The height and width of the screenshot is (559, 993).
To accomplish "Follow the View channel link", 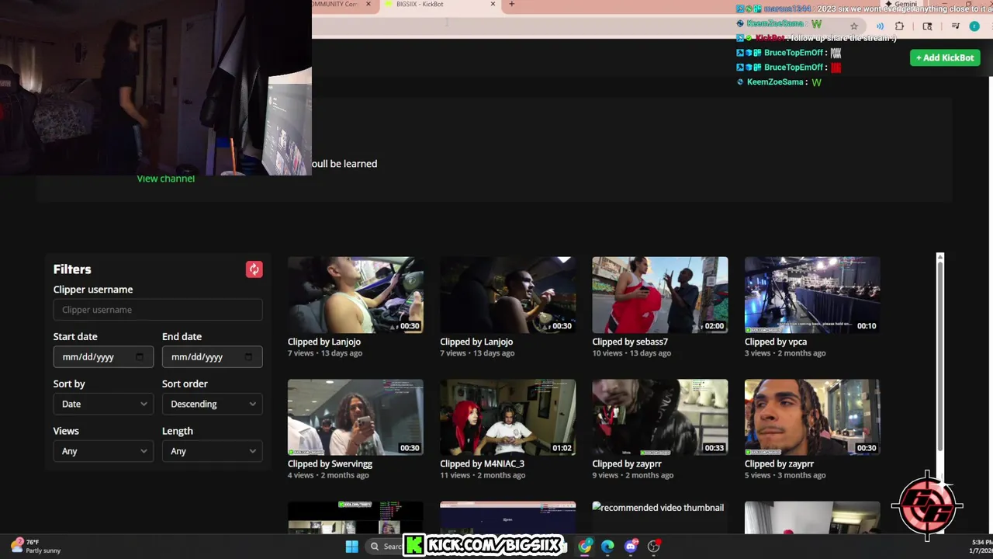I will point(165,179).
